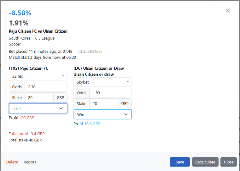This screenshot has height=171, width=240.
Task: Click the GBP currency label for 32Red stake
Action: [60, 97]
